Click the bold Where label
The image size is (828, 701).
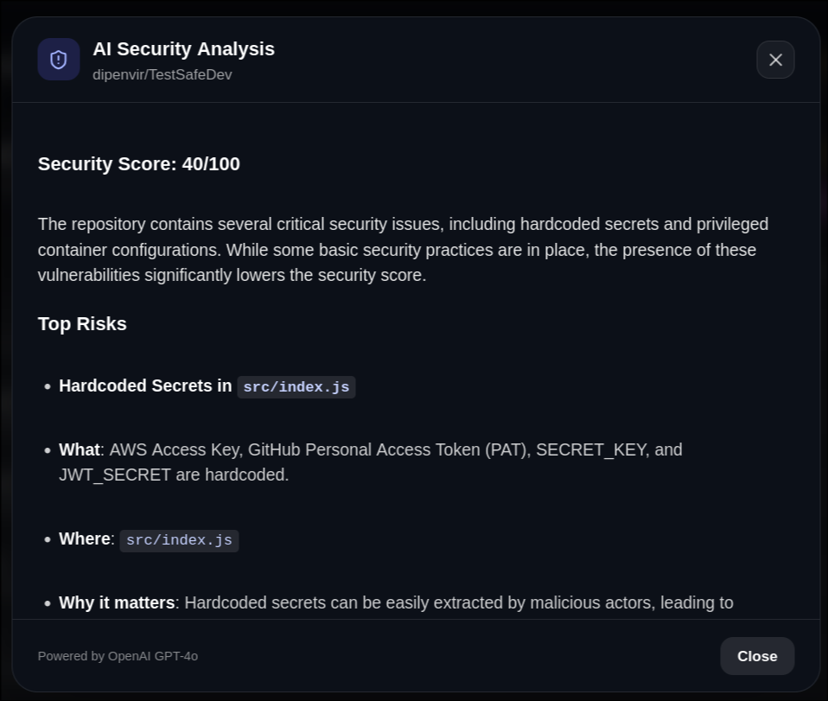tap(85, 539)
